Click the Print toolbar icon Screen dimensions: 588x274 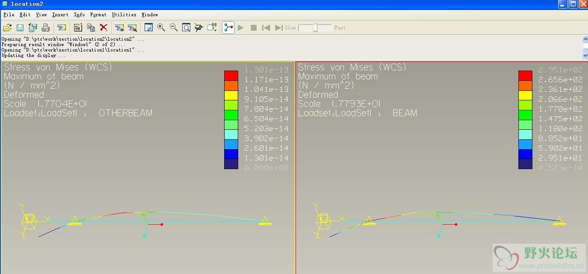tap(45, 28)
